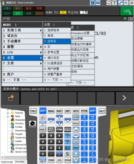Click the ENTER pendant key
This screenshot has width=134, height=164.
68,129
